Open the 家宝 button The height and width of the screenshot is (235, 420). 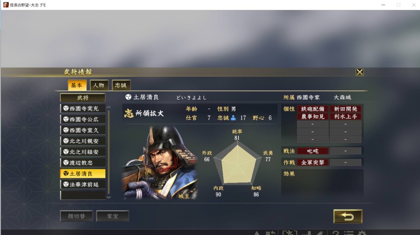pyautogui.click(x=112, y=216)
